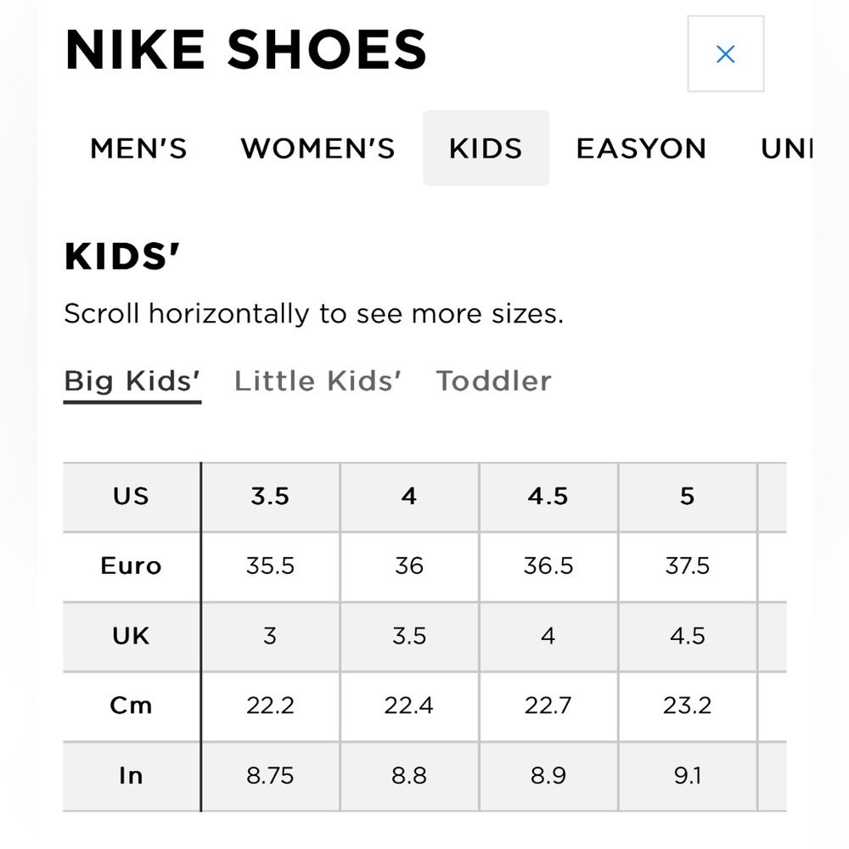849x849 pixels.
Task: Select the Kids tab
Action: [x=486, y=149]
